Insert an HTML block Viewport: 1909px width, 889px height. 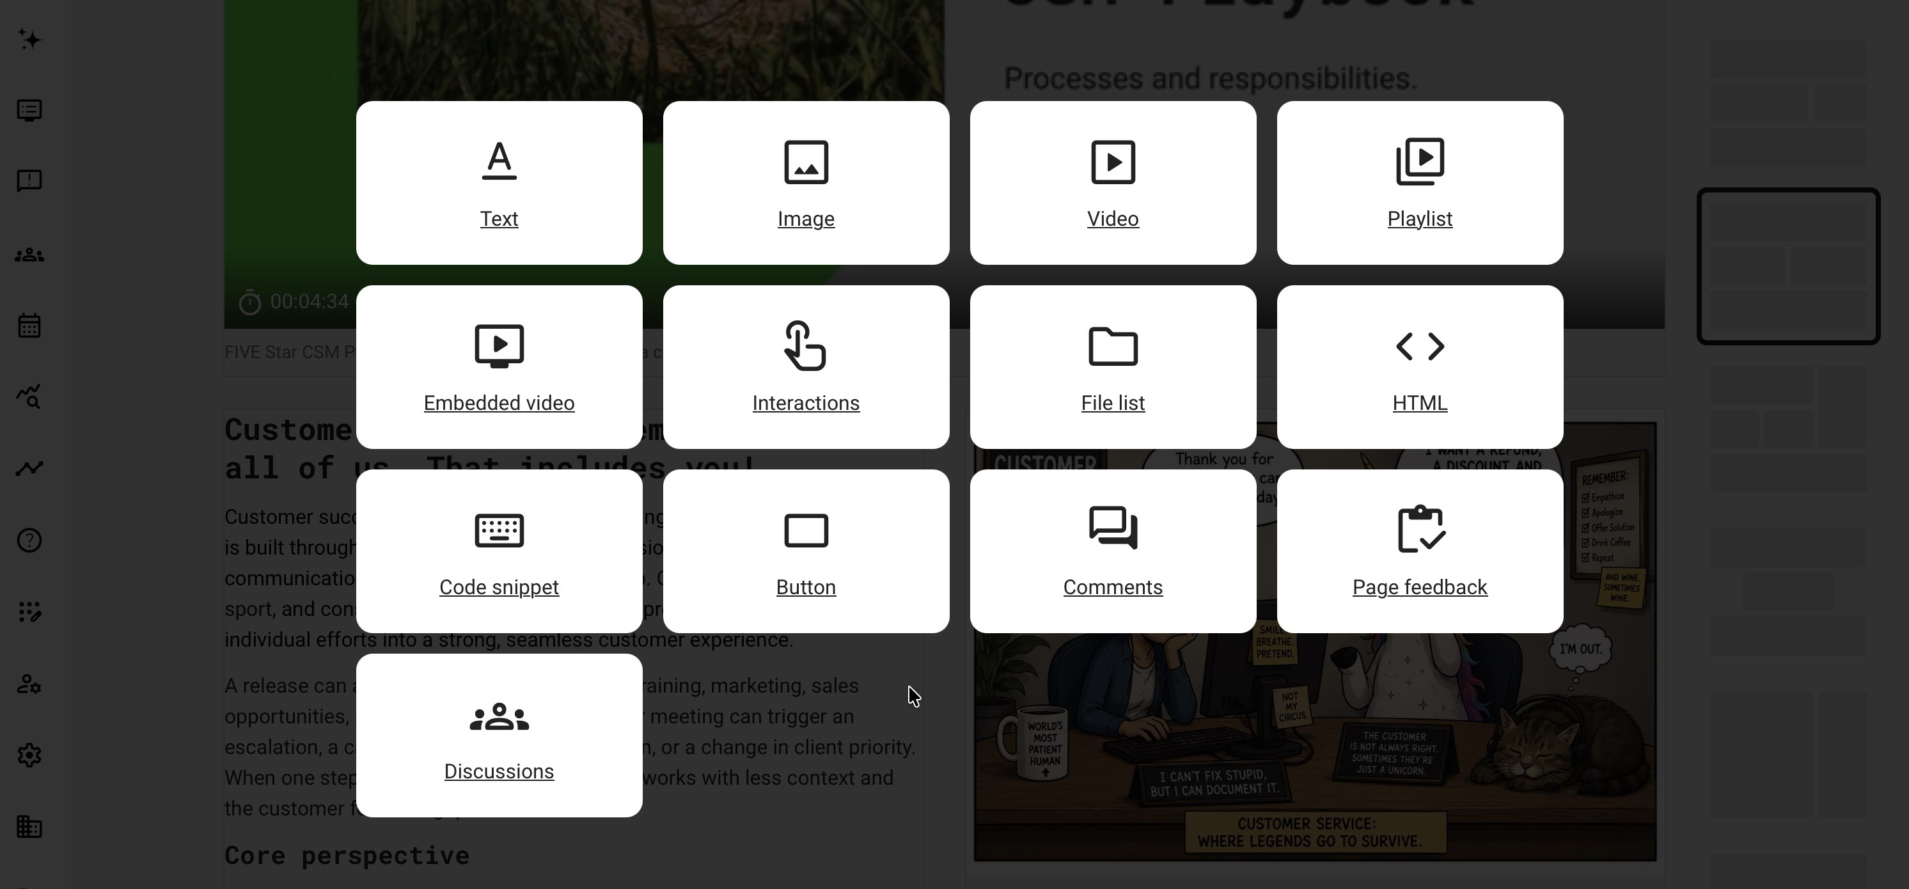[1420, 366]
